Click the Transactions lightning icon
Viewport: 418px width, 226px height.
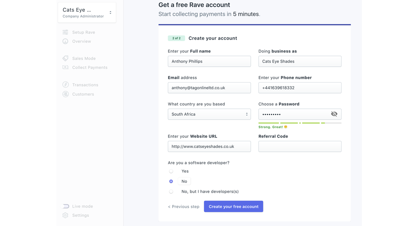pos(66,85)
